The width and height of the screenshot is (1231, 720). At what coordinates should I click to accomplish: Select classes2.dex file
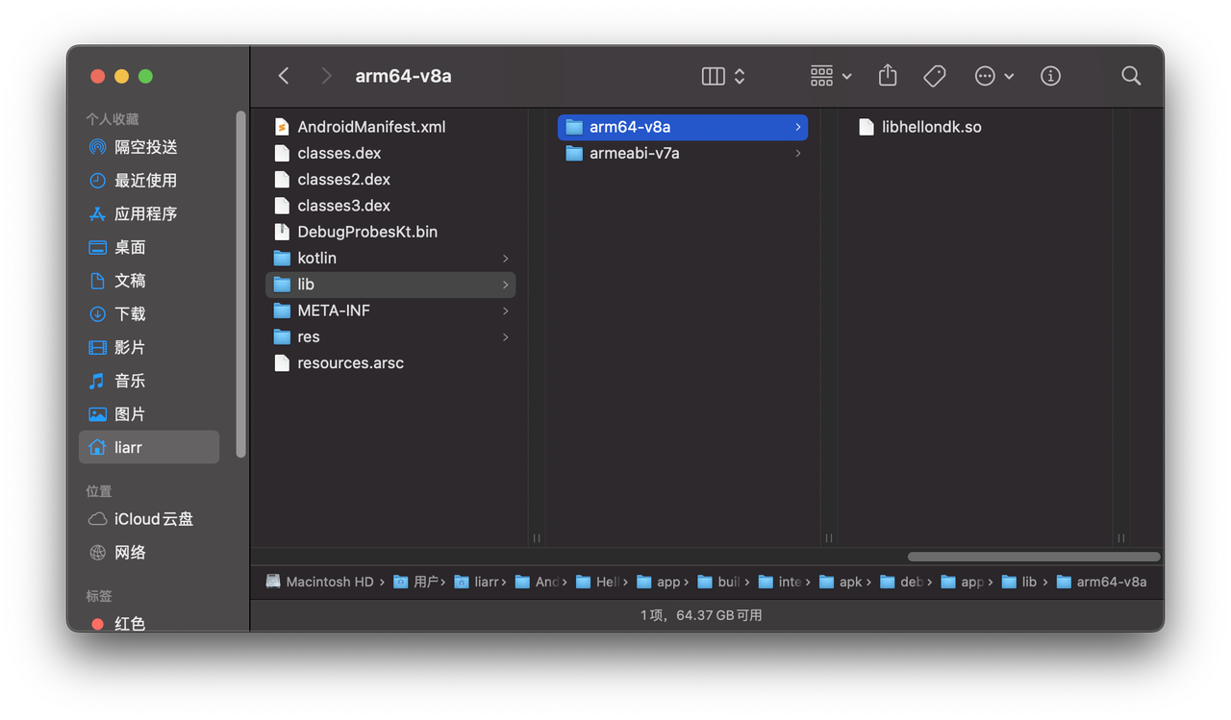point(390,179)
